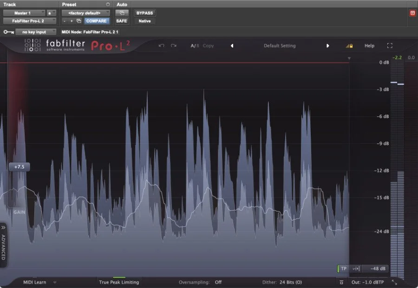Click the FabFilter Pro-L 2 logo
The width and height of the screenshot is (418, 288).
point(77,45)
